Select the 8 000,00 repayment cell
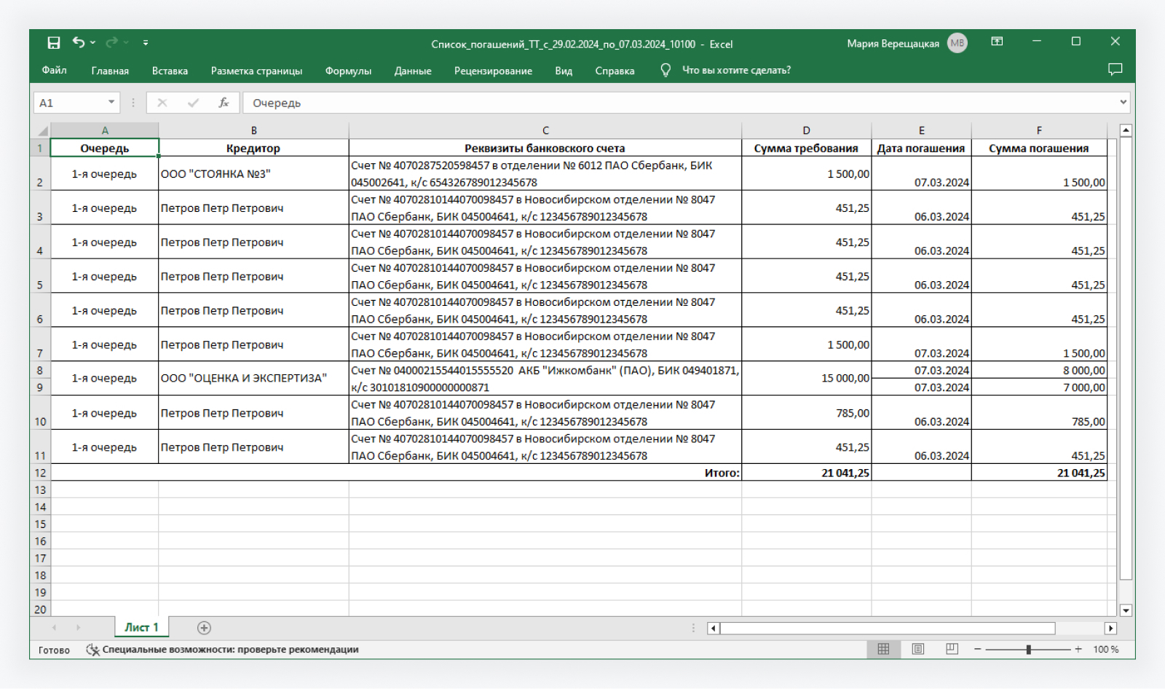Screen dimensions: 1165x689 [x=1039, y=370]
